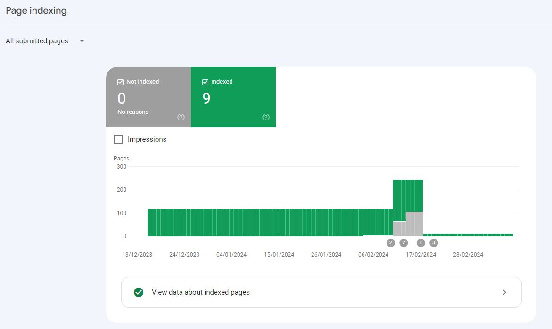Open help icon on Not indexed card
Image resolution: width=552 pixels, height=329 pixels.
point(181,117)
